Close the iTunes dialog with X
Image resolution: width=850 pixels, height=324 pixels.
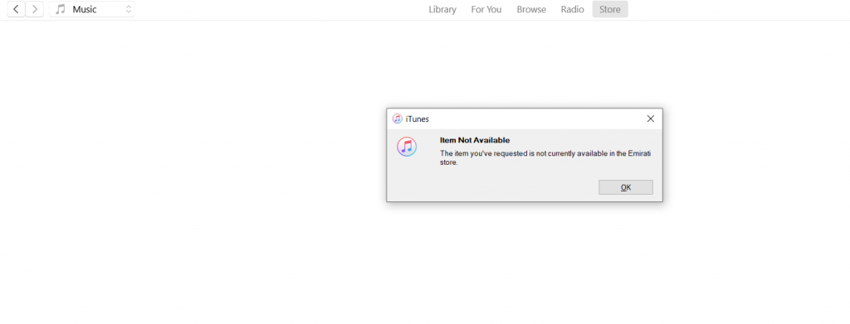point(651,119)
